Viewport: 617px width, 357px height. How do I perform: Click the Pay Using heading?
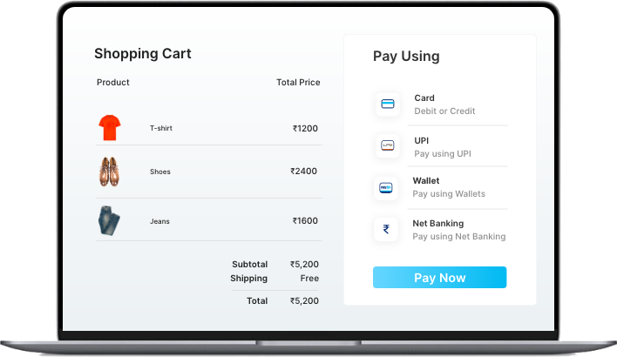[406, 57]
